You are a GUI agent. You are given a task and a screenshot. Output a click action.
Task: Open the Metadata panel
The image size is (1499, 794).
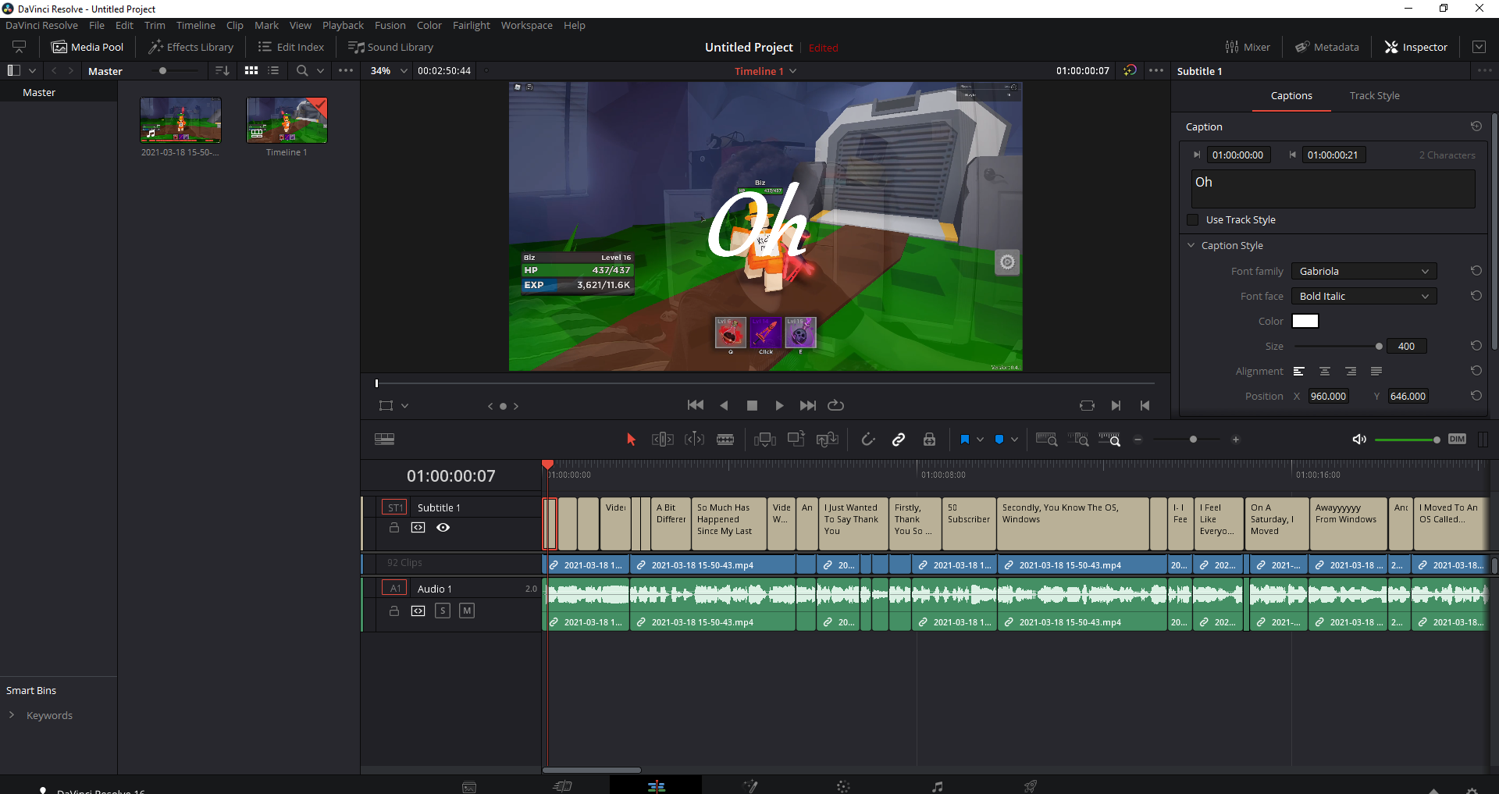(x=1327, y=47)
